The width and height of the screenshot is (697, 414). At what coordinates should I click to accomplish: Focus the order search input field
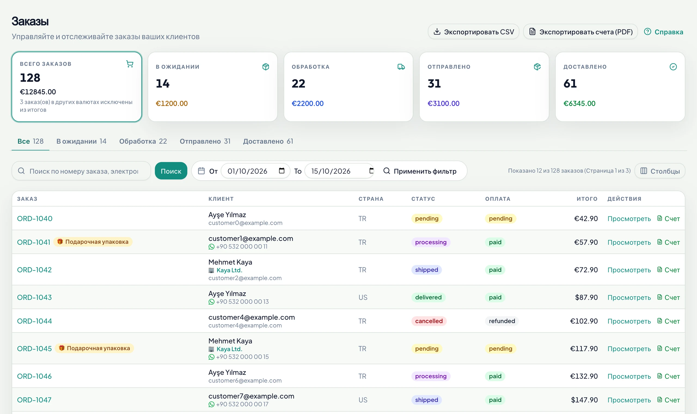tap(81, 171)
